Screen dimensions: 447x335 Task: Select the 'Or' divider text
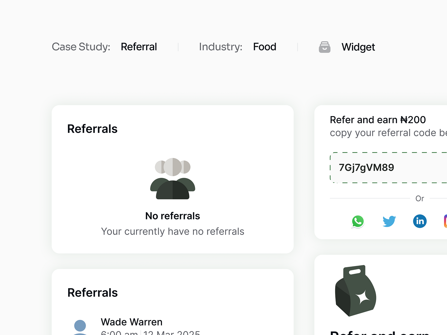point(420,198)
